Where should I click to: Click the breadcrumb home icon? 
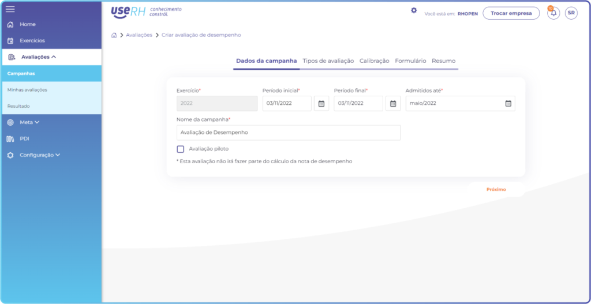pyautogui.click(x=114, y=35)
